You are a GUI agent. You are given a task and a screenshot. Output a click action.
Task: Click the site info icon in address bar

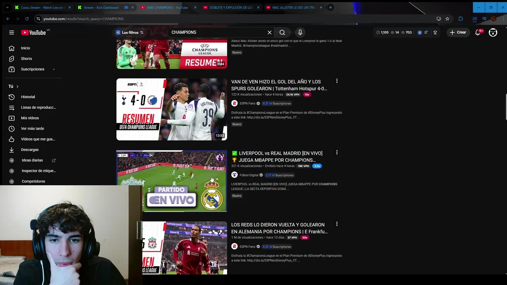click(38, 19)
